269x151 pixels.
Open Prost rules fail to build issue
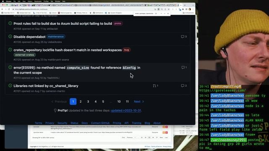click(63, 23)
